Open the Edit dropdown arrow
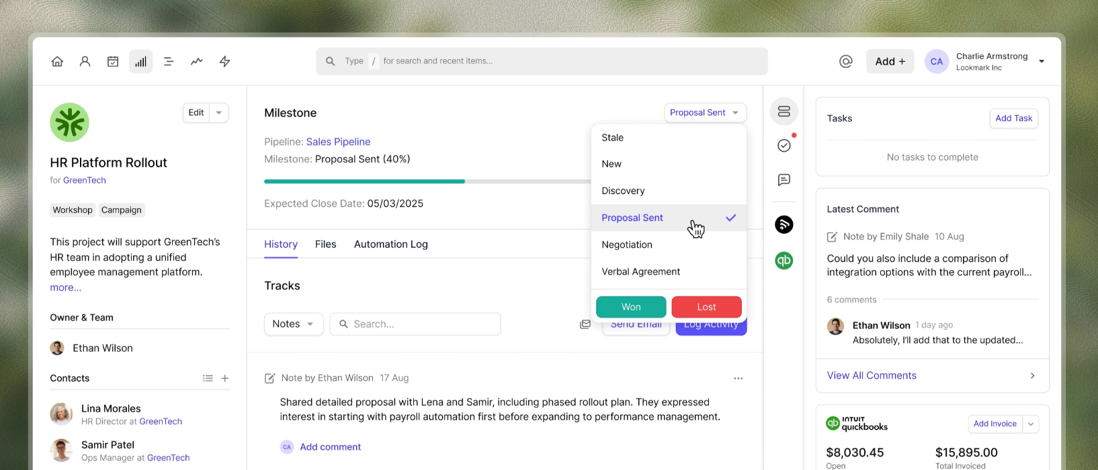1098x470 pixels. (x=219, y=113)
